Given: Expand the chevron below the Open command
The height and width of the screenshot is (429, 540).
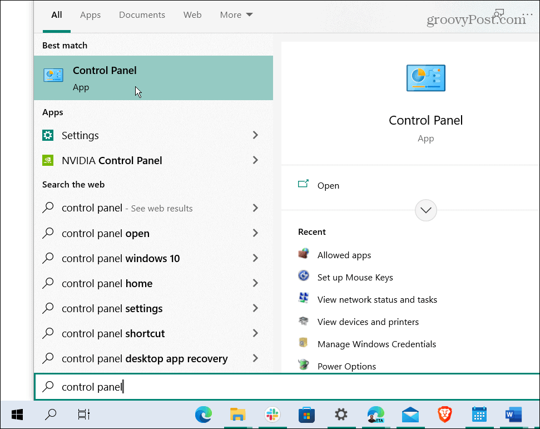Looking at the screenshot, I should click(425, 210).
